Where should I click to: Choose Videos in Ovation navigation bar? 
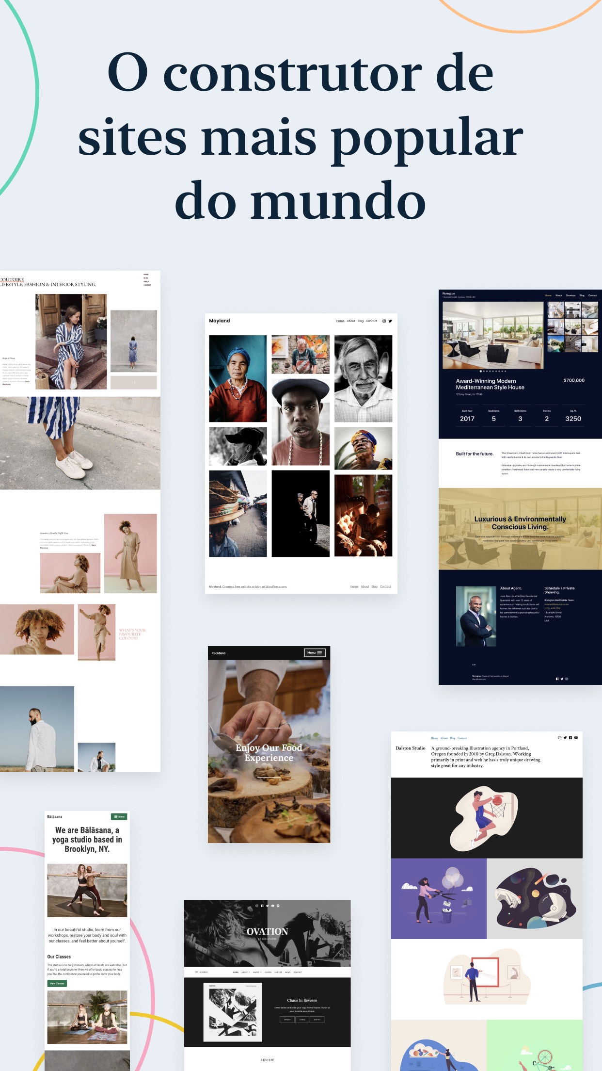(268, 972)
